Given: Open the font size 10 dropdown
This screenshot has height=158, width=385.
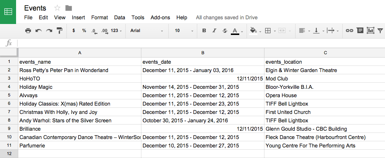Looking at the screenshot, I should pyautogui.click(x=184, y=31).
